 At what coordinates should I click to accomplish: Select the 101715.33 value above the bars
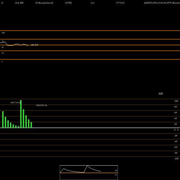16,103
